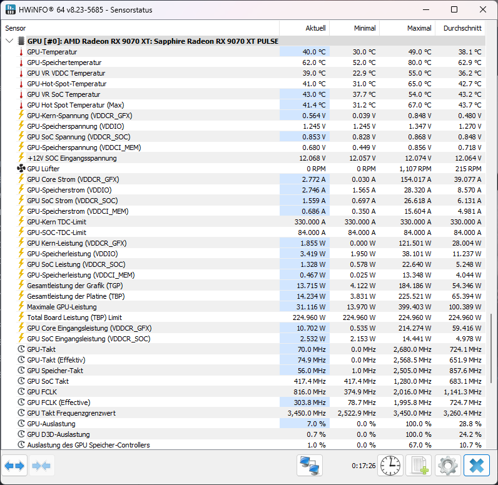Click the Sensor column header
Viewport: 498px width, 485px height.
(x=140, y=28)
